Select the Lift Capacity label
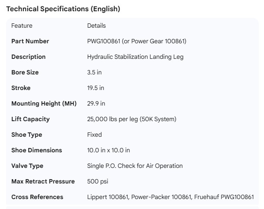Screen dimensions: 264x209 [30, 119]
